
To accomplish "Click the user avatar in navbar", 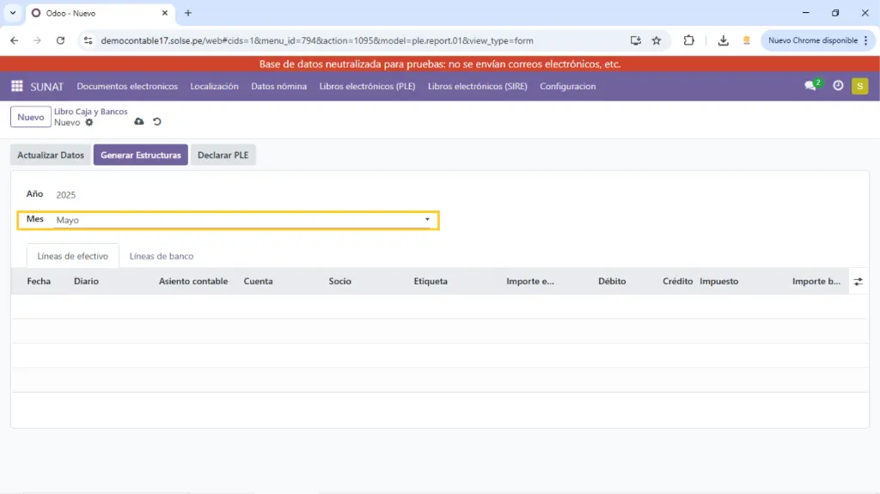I will [859, 86].
